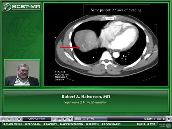Screen dimensions: 172x129
Task: Switch to the single panel view icon
Action: click(4, 119)
